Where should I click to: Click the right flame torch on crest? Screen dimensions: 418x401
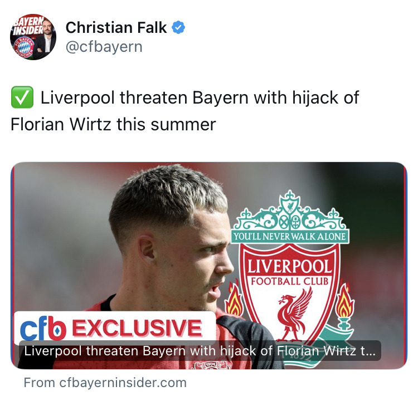[x=344, y=302]
